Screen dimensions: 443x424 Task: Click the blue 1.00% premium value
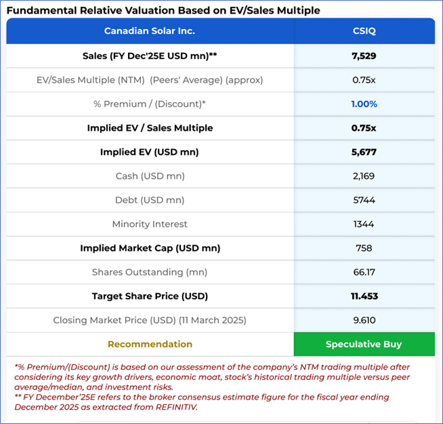point(364,104)
